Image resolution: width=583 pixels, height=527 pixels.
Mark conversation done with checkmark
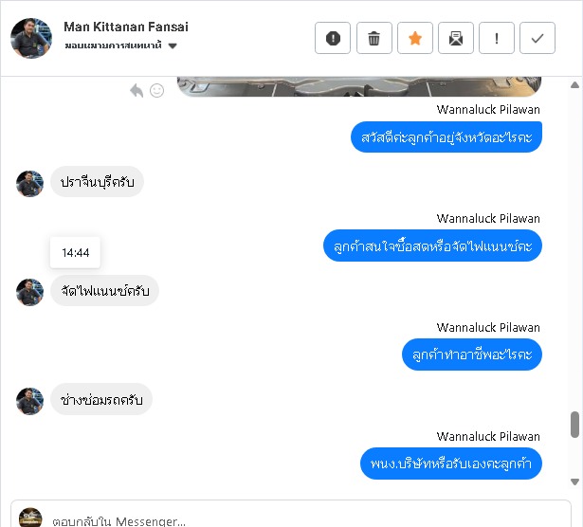coord(537,38)
